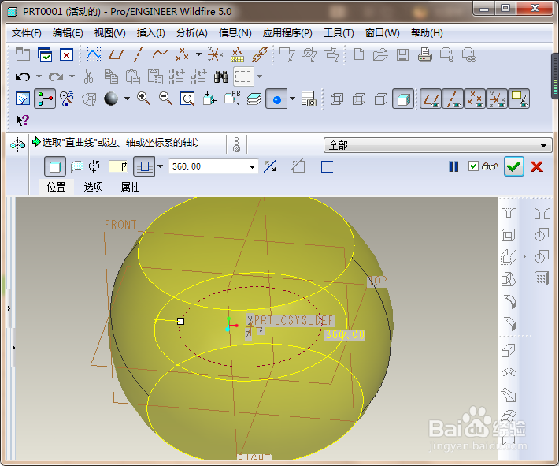The width and height of the screenshot is (559, 466).
Task: Click the context help arrow icon
Action: 23,121
